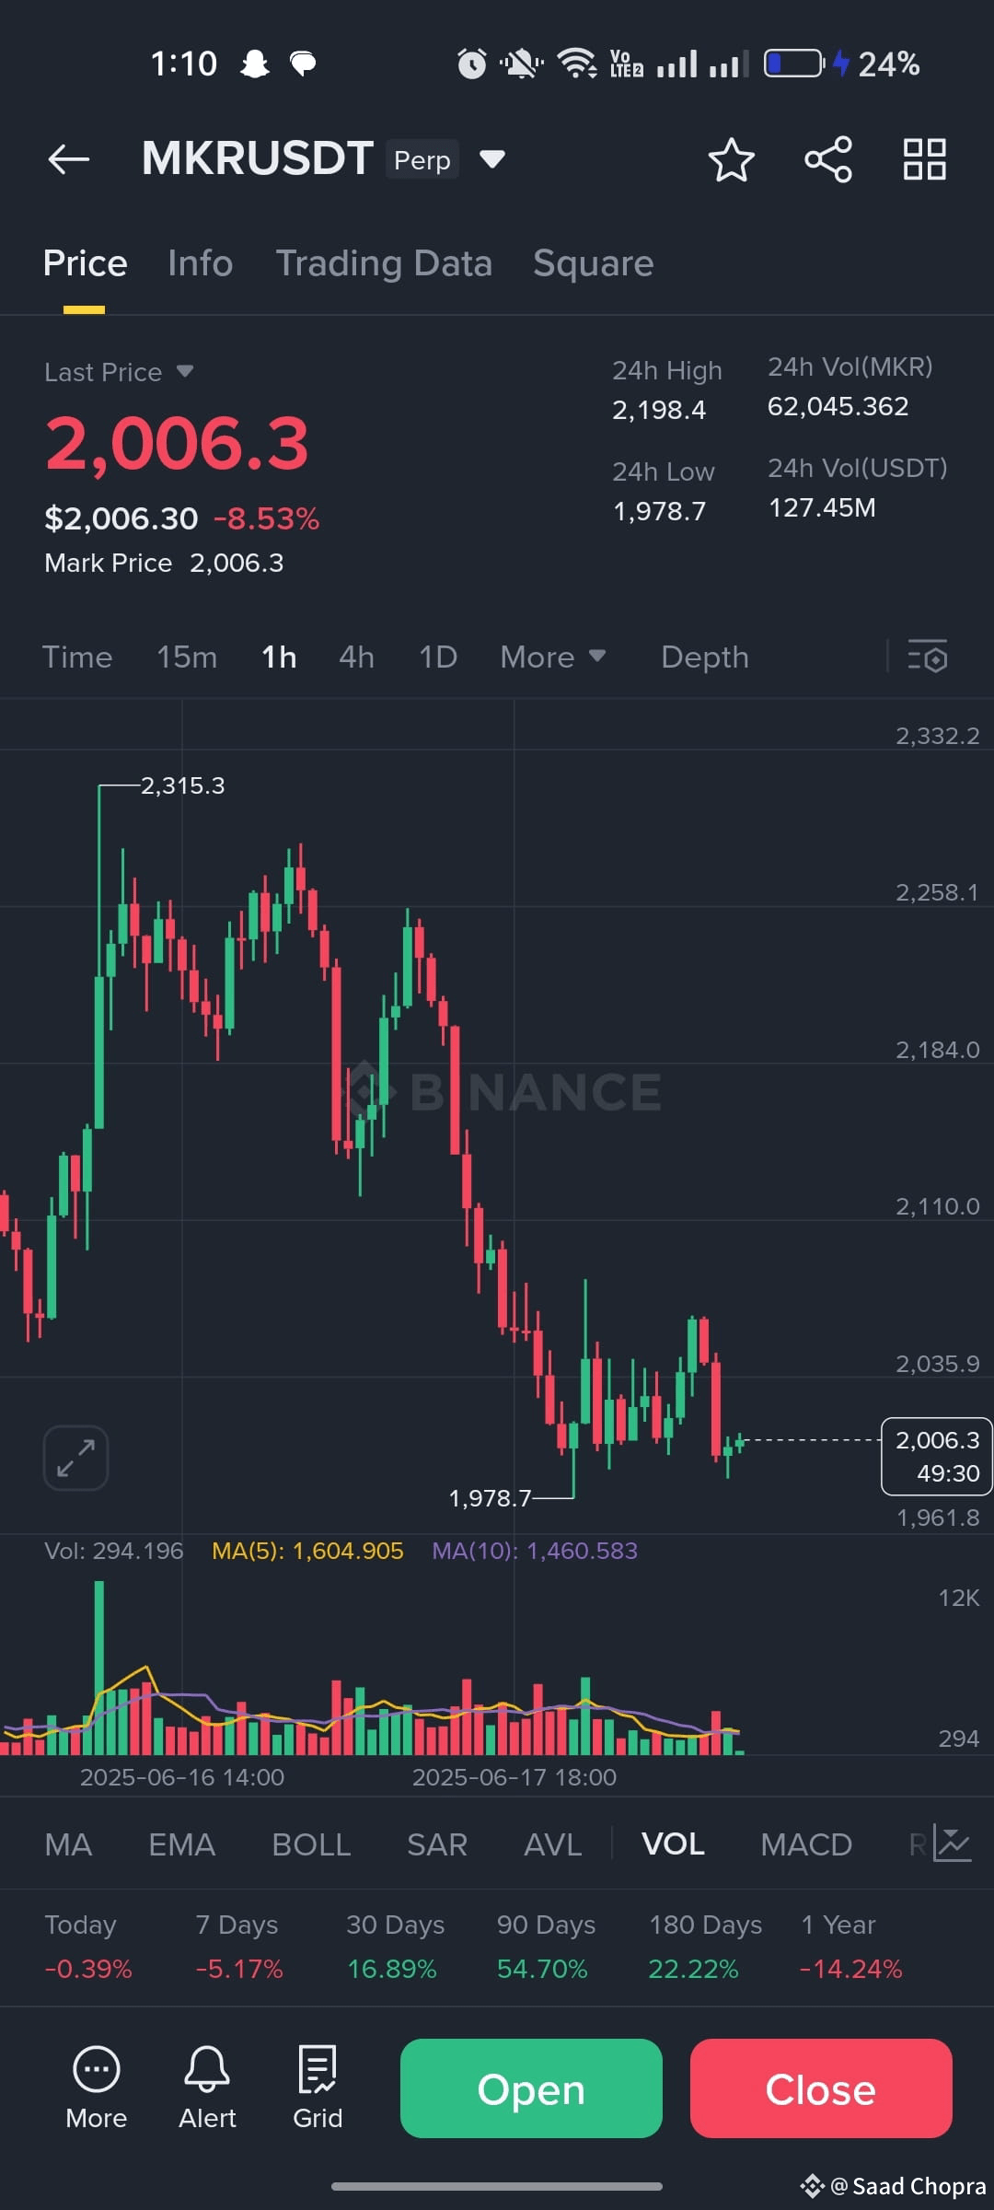Viewport: 994px width, 2210px height.
Task: Tap the 2,315.3 high marker on chart
Action: point(182,785)
